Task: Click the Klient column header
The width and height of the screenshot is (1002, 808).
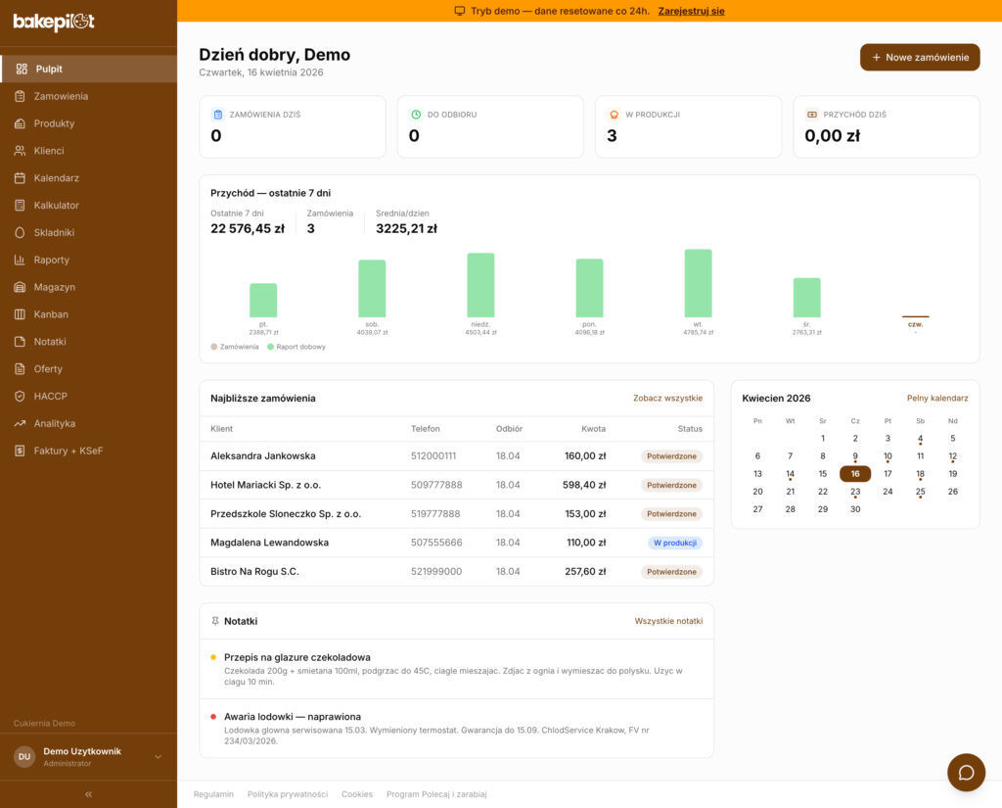Action: [222, 429]
